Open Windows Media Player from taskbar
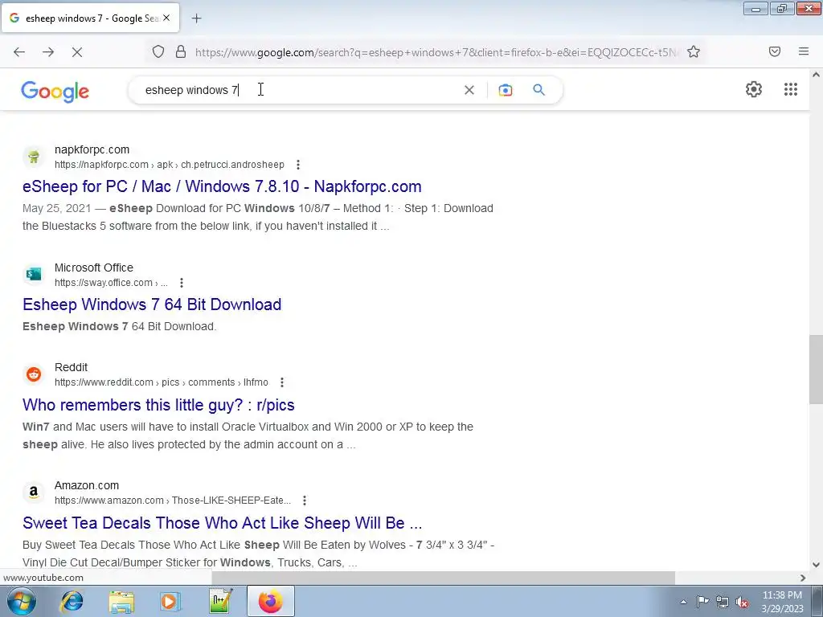 (x=170, y=601)
